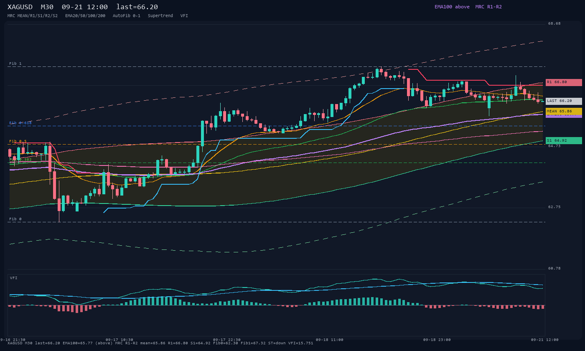Click the 09-17 22:30 time axis label

tap(227, 340)
